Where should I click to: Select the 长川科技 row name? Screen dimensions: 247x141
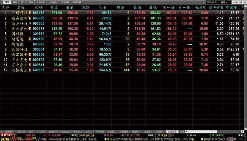click(x=19, y=49)
